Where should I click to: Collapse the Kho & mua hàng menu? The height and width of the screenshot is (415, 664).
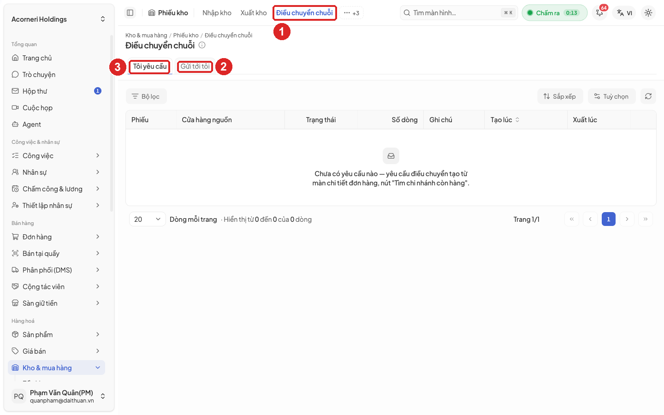pyautogui.click(x=57, y=368)
